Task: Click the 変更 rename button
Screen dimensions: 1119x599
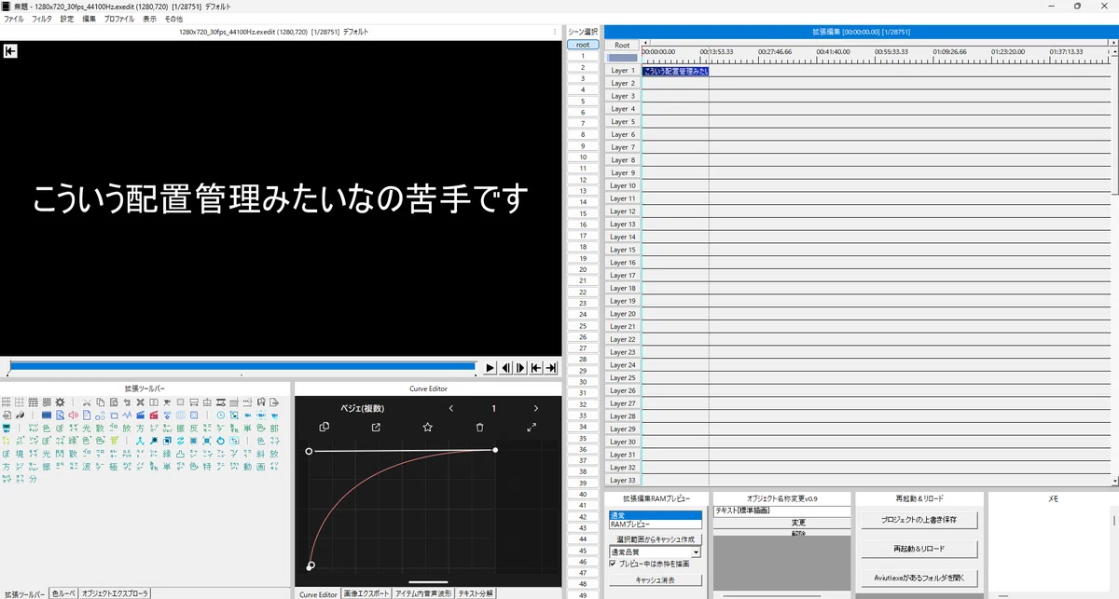Action: click(798, 523)
